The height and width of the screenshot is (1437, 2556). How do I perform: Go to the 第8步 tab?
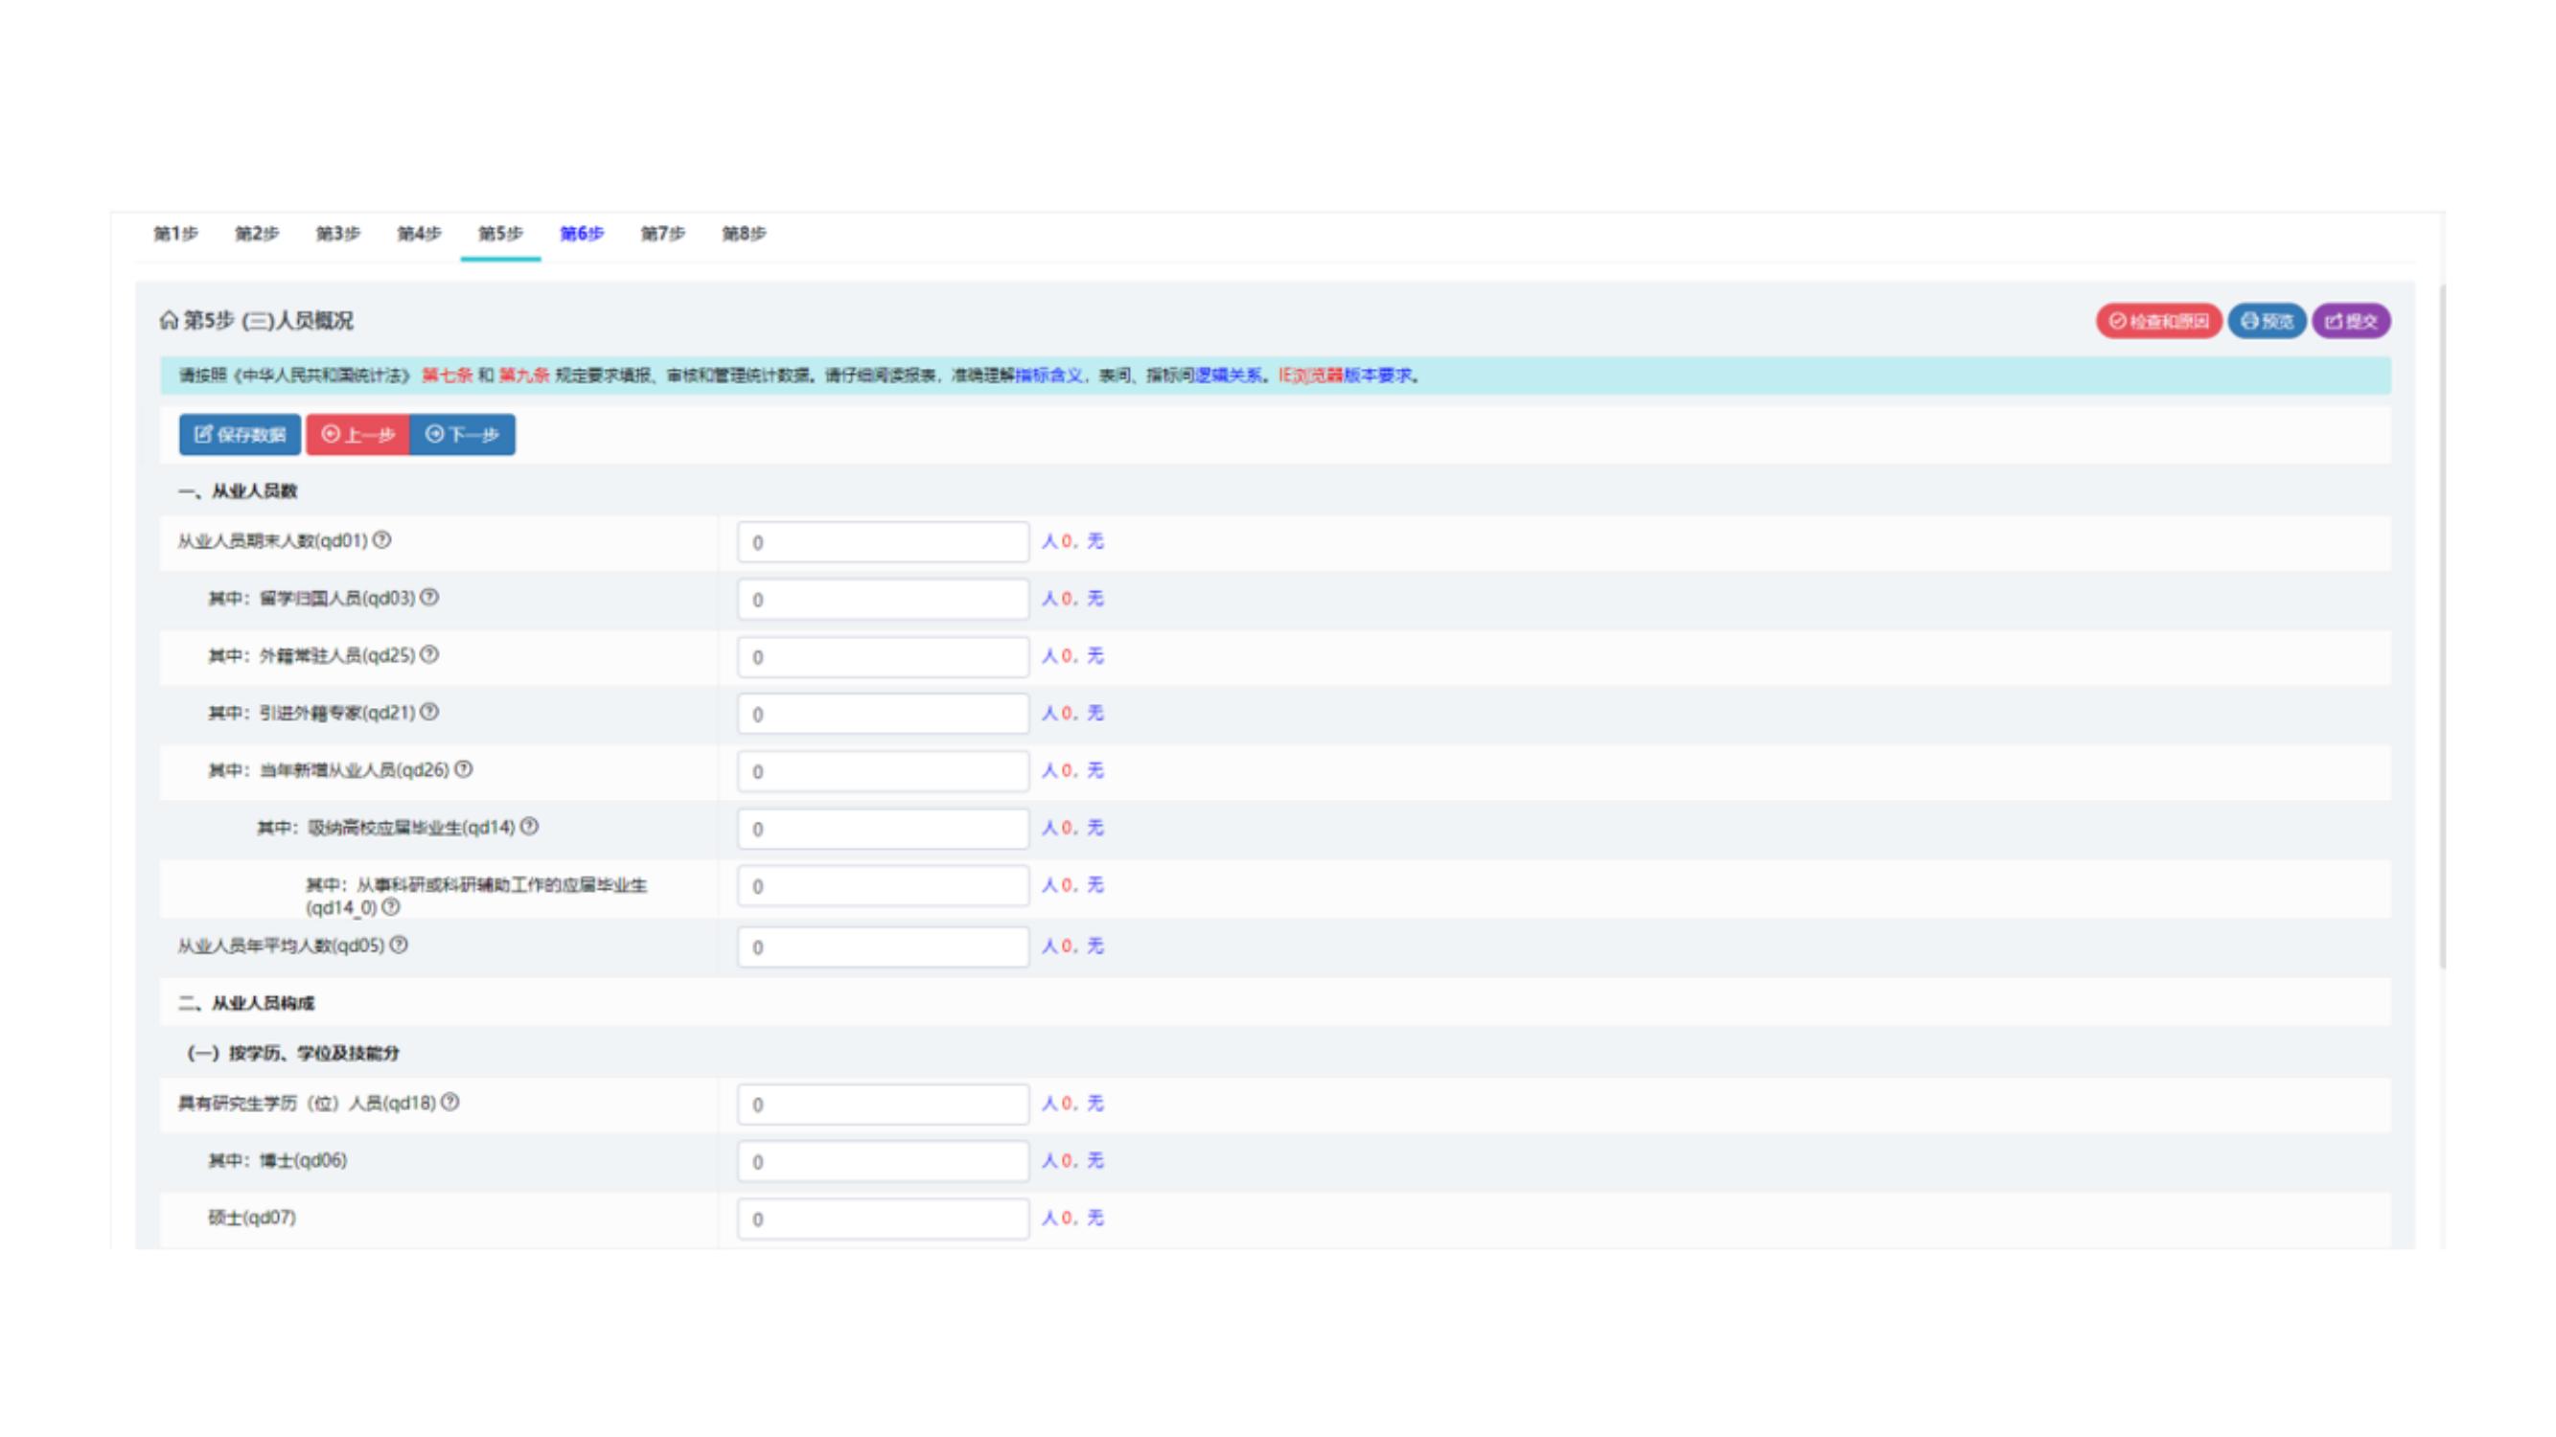tap(743, 234)
